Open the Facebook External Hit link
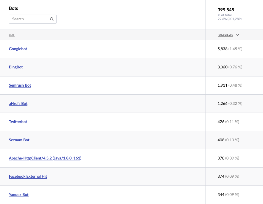This screenshot has height=204, width=263. click(28, 177)
